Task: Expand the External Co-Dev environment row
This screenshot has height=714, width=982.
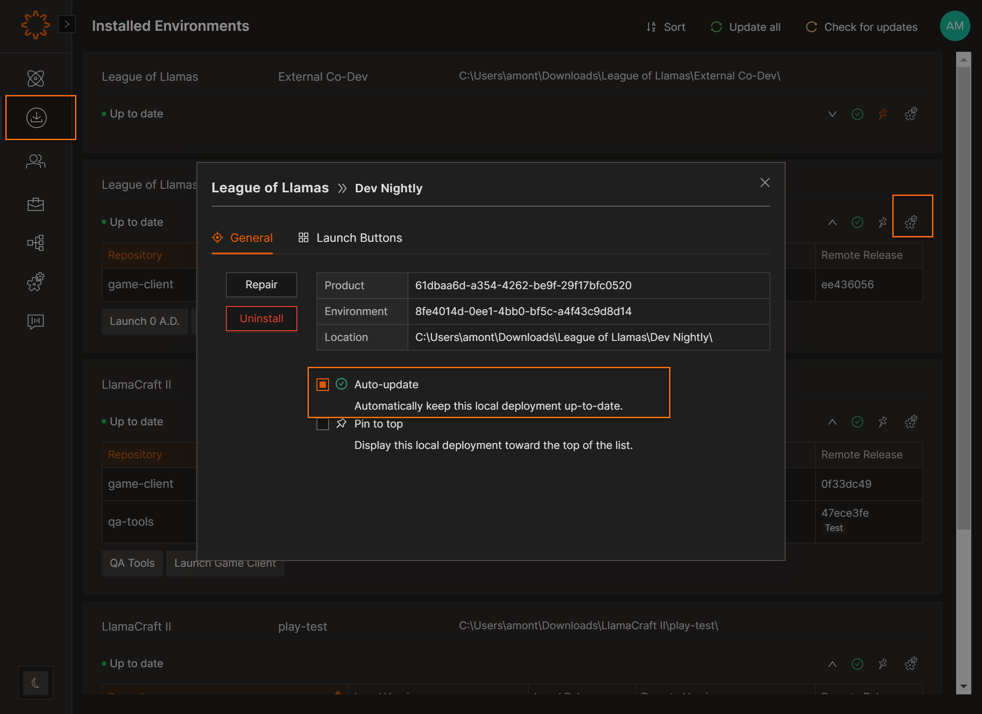Action: pos(832,114)
